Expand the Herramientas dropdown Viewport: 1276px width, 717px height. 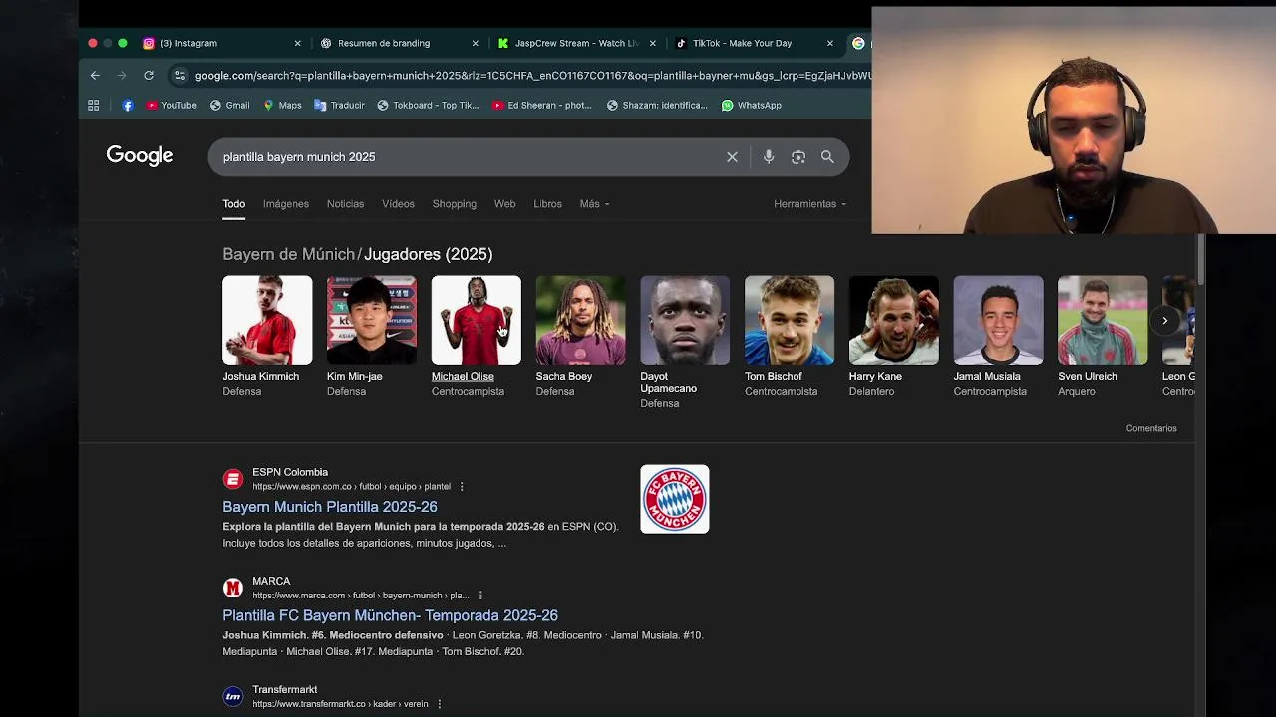809,204
